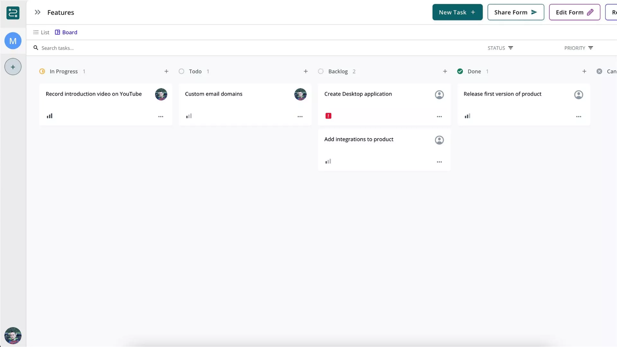Click the New Task button
Screen dimensions: 617x347
coord(457,12)
